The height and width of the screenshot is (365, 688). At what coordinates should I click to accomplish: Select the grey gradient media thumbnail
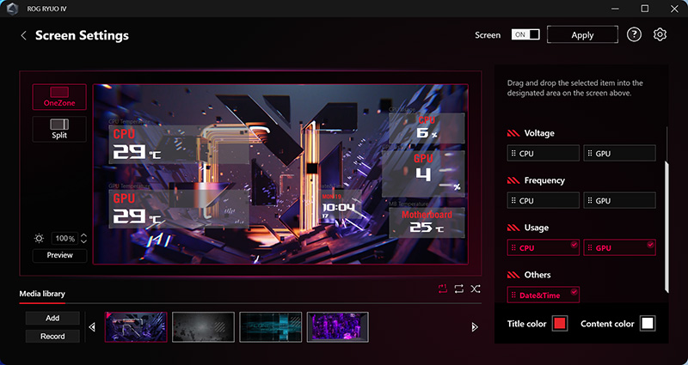(203, 327)
